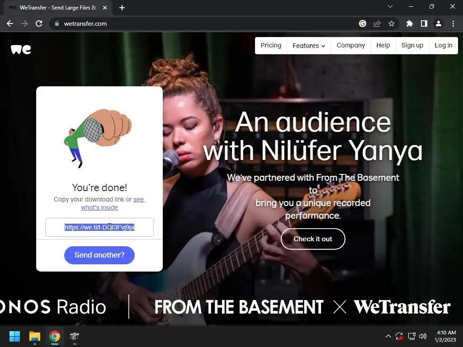Click the 'NOS Radio' banner text

click(x=53, y=307)
